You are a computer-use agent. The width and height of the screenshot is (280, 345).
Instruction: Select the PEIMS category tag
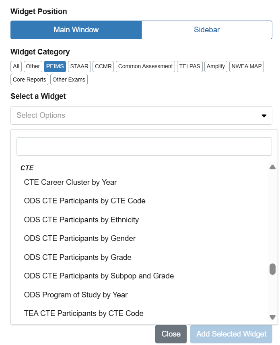55,66
